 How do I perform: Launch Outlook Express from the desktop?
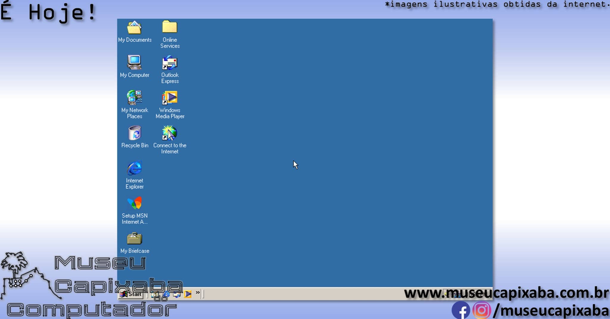pos(169,63)
